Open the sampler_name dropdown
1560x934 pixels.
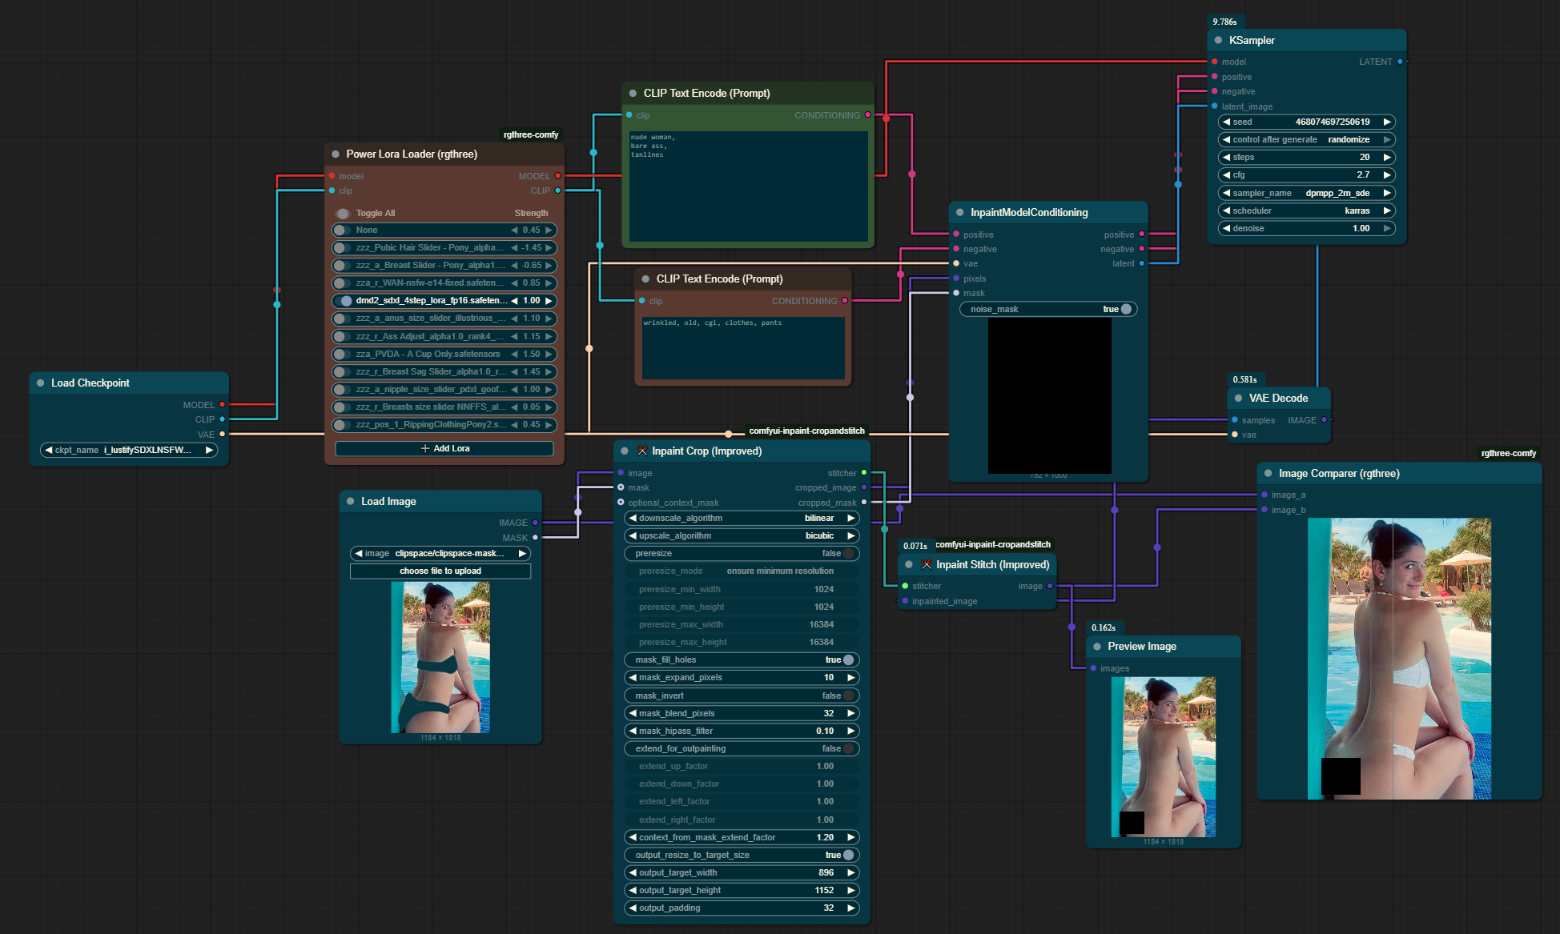click(1307, 193)
